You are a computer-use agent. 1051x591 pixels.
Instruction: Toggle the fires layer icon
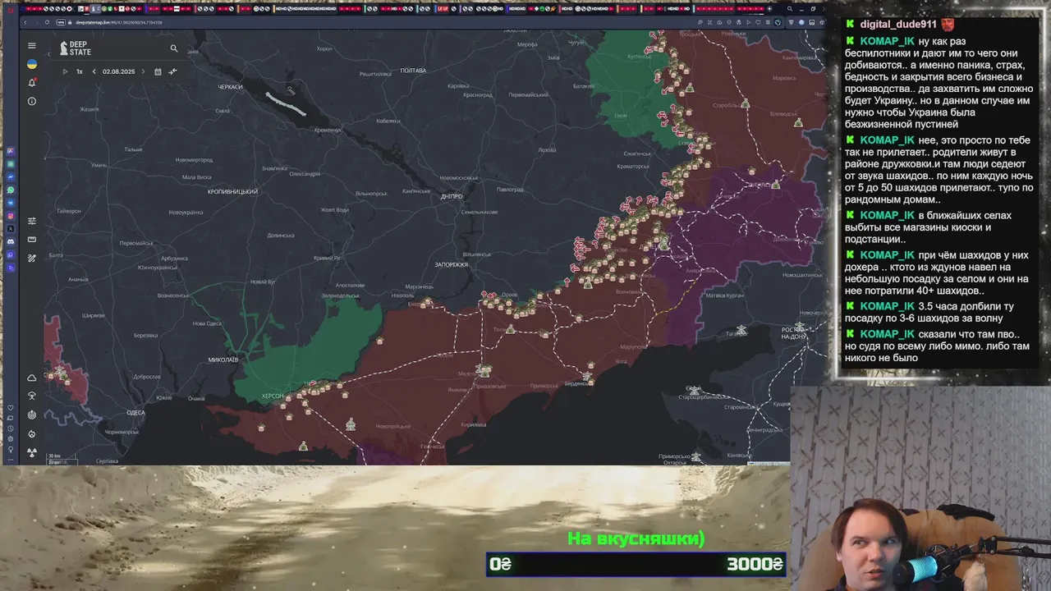tap(32, 433)
